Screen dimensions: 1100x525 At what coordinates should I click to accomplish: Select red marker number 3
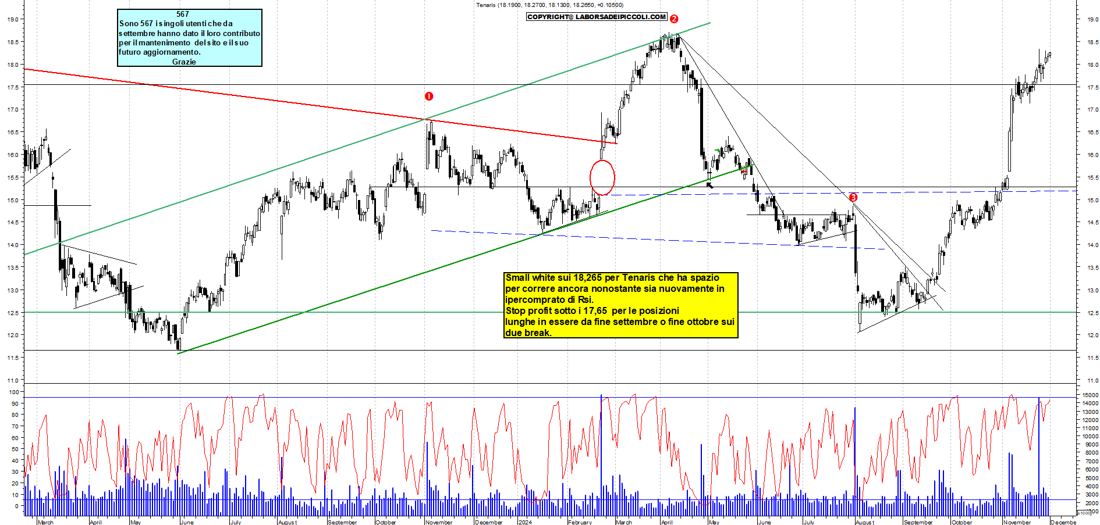click(853, 198)
